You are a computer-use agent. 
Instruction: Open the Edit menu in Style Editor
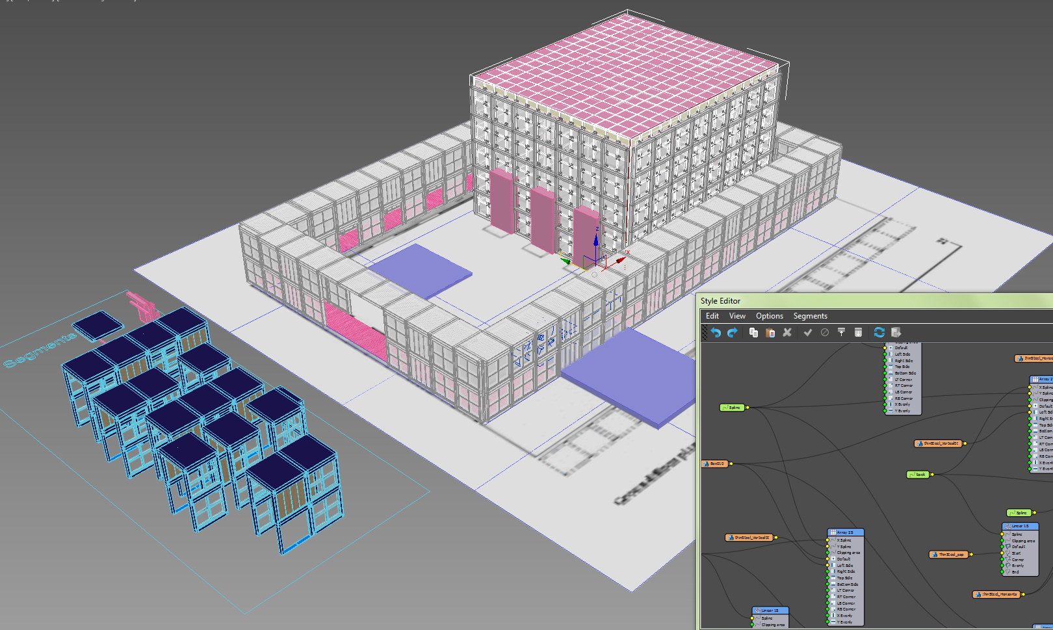[712, 316]
